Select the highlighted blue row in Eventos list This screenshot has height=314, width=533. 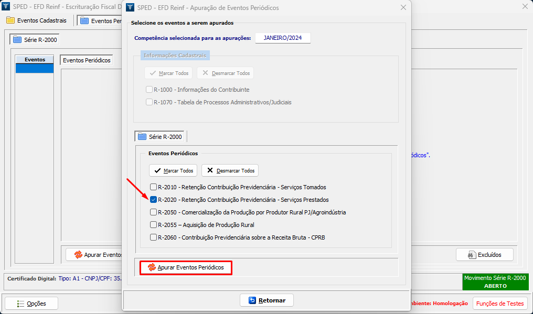point(35,69)
